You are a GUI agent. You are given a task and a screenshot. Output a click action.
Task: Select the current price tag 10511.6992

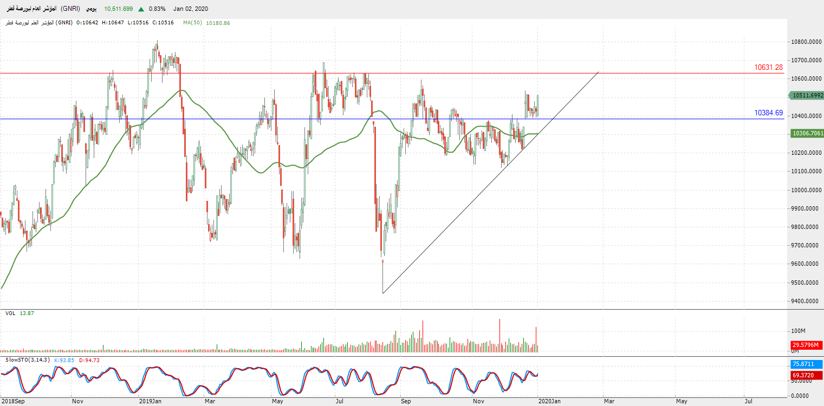click(x=807, y=95)
